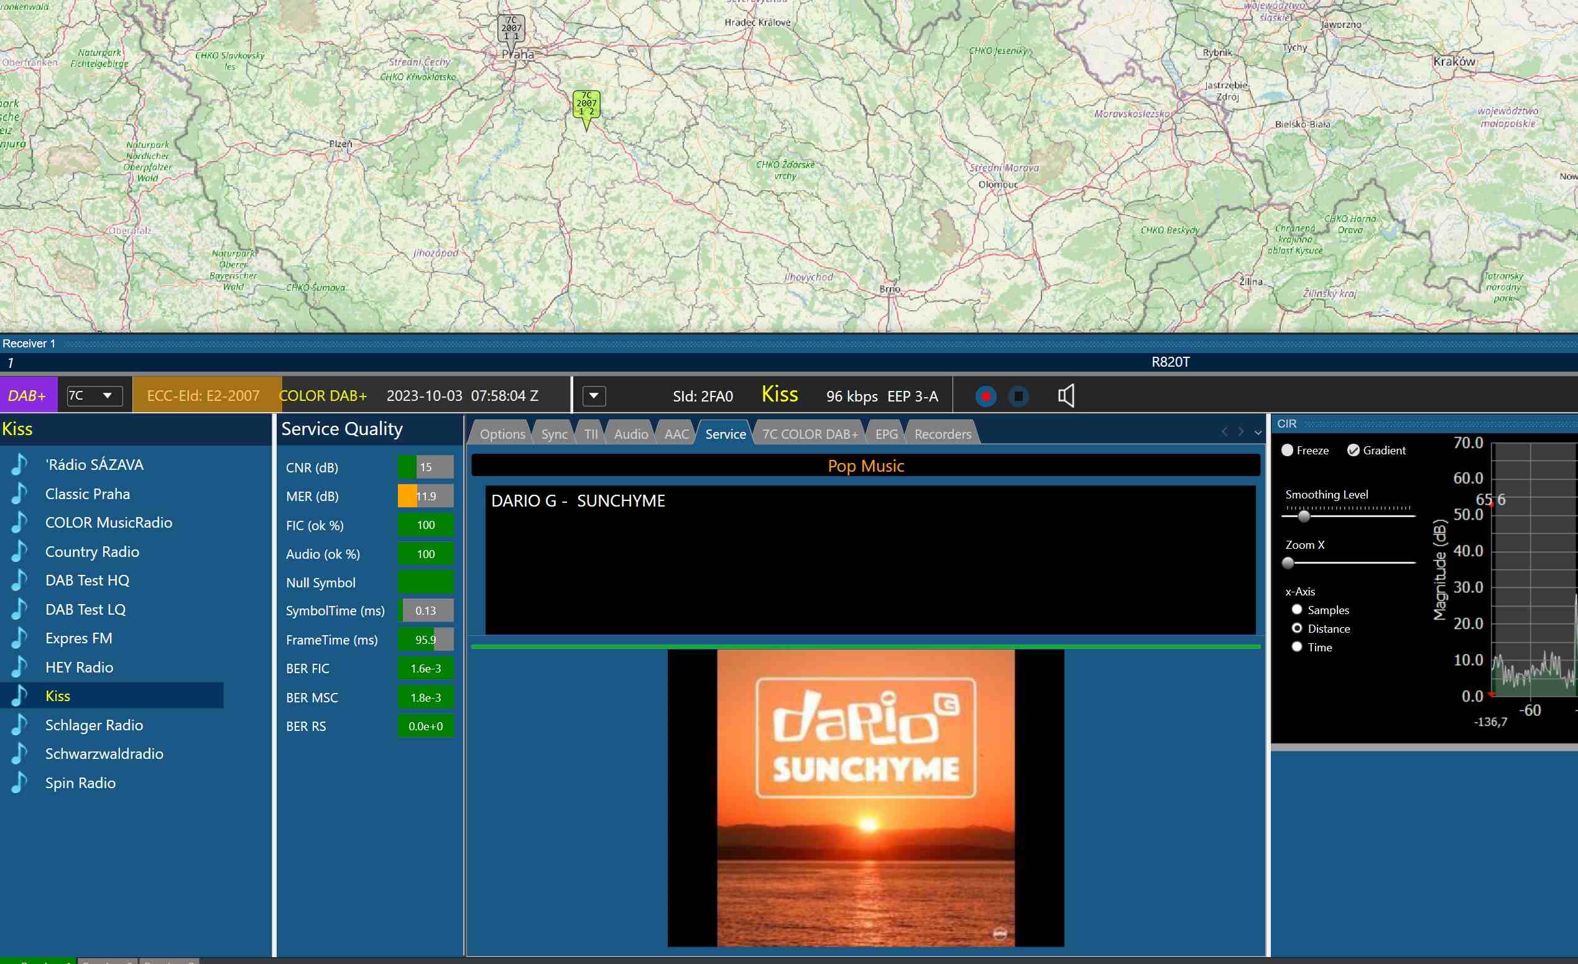Click the FIC (ok %) value 100
Image resolution: width=1578 pixels, height=964 pixels.
425,525
